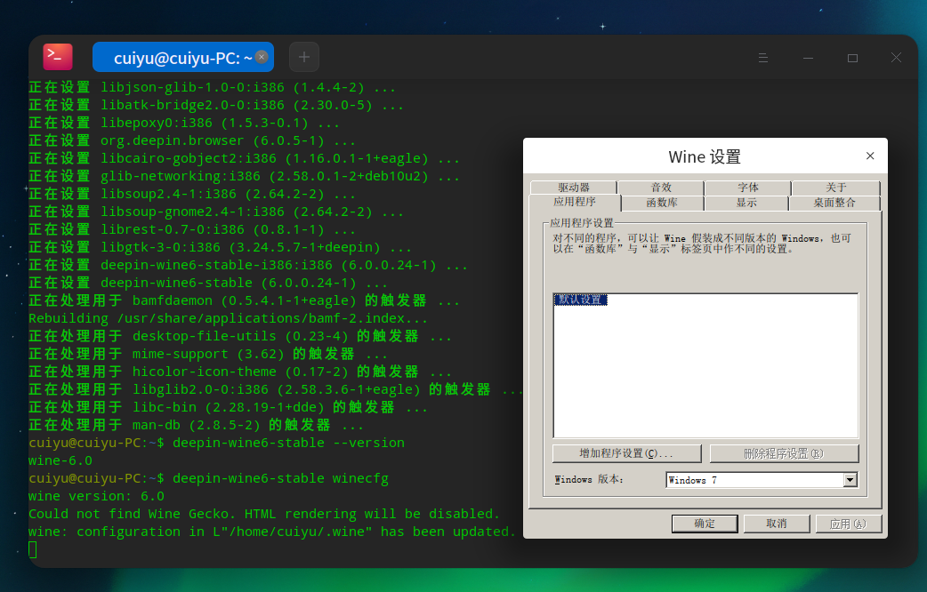Viewport: 927px width, 592px height.
Task: Switch to the 驱动器 tab
Action: 574,187
